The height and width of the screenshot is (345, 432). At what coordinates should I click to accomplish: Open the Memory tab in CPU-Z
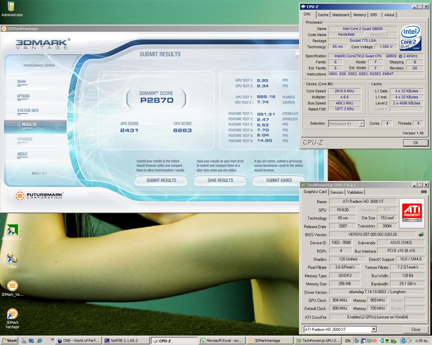pos(360,15)
